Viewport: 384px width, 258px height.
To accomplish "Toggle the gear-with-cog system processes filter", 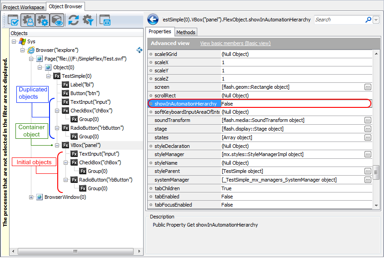I will click(43, 20).
